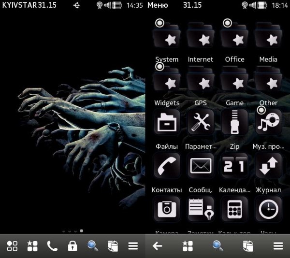This screenshot has height=258, width=290.
Task: Tap the home screen battery indicator
Action: point(117,5)
